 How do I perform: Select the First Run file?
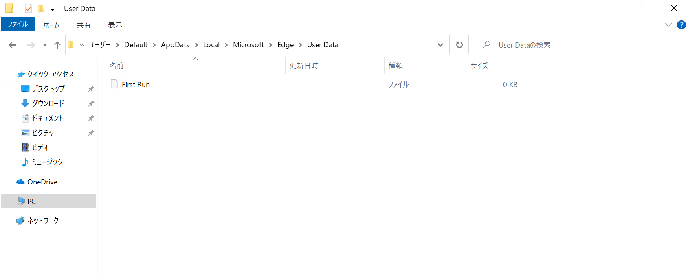136,85
